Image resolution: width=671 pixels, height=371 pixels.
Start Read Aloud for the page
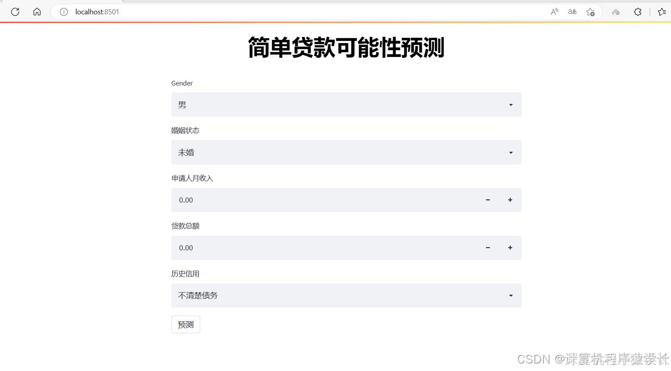click(x=554, y=12)
